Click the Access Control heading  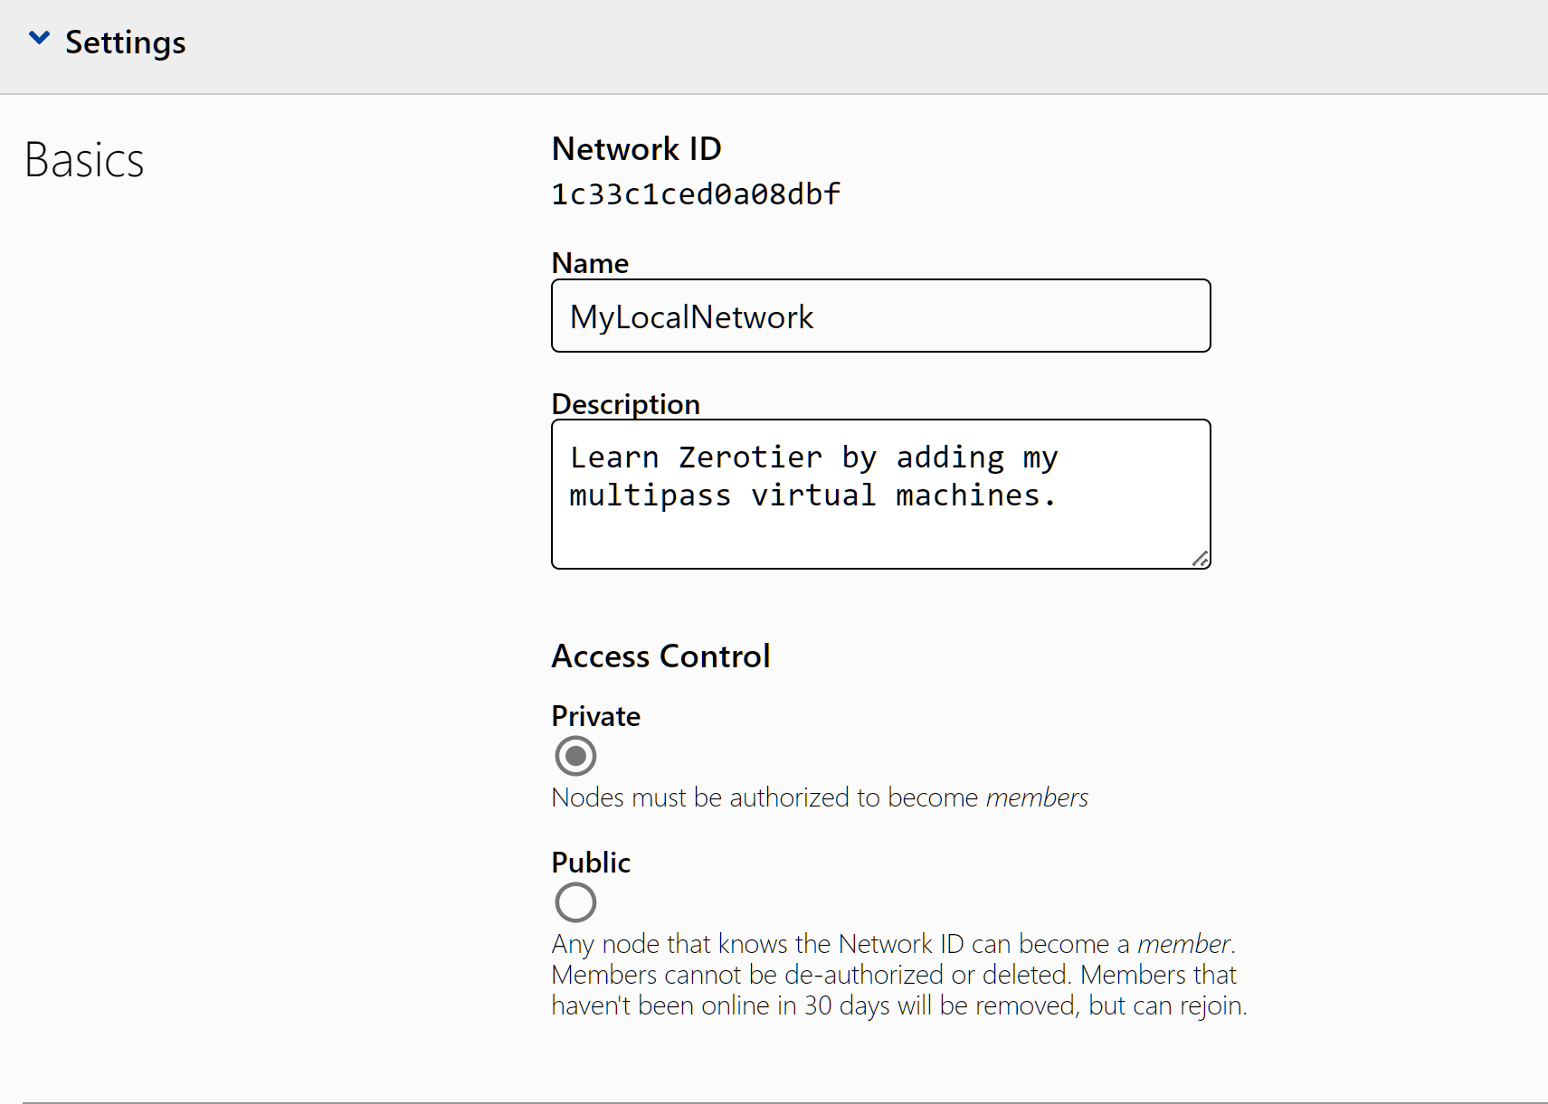coord(660,656)
